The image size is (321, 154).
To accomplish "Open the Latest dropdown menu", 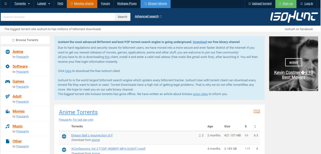I will pos(44,4).
